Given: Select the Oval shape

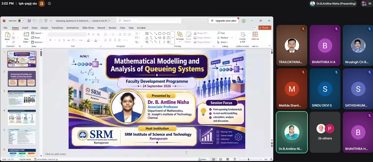Looking at the screenshot, I should click(x=164, y=33).
